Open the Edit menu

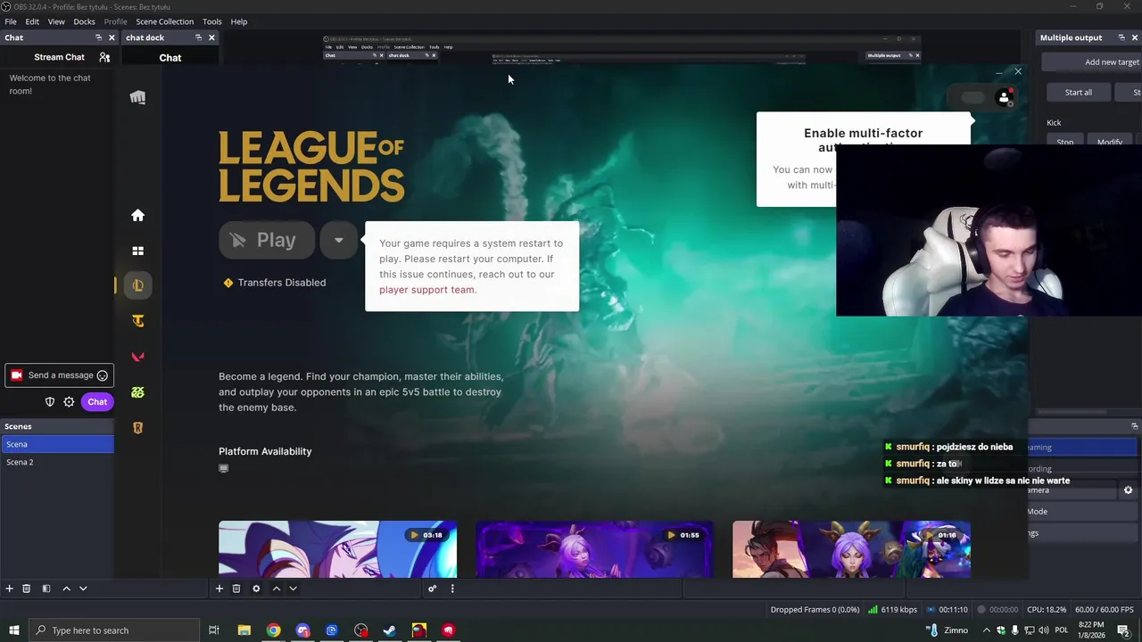coord(32,21)
